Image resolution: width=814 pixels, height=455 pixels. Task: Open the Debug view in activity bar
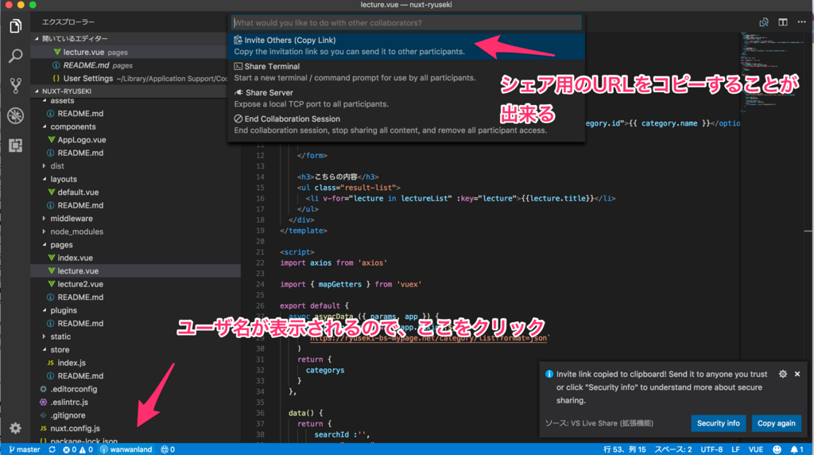pyautogui.click(x=16, y=115)
